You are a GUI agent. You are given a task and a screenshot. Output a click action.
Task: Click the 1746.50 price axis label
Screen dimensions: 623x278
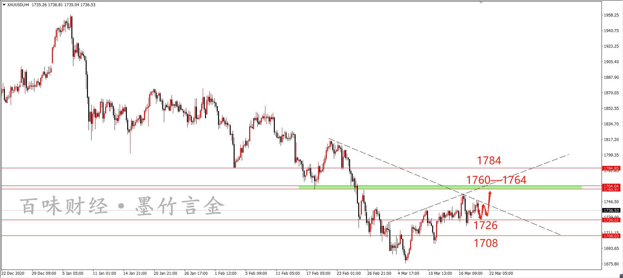tap(611, 202)
